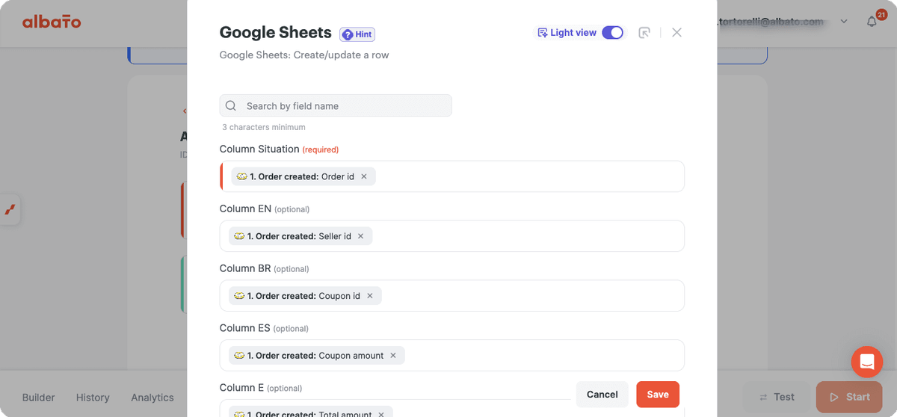The height and width of the screenshot is (417, 897).
Task: Start the automation
Action: [850, 397]
